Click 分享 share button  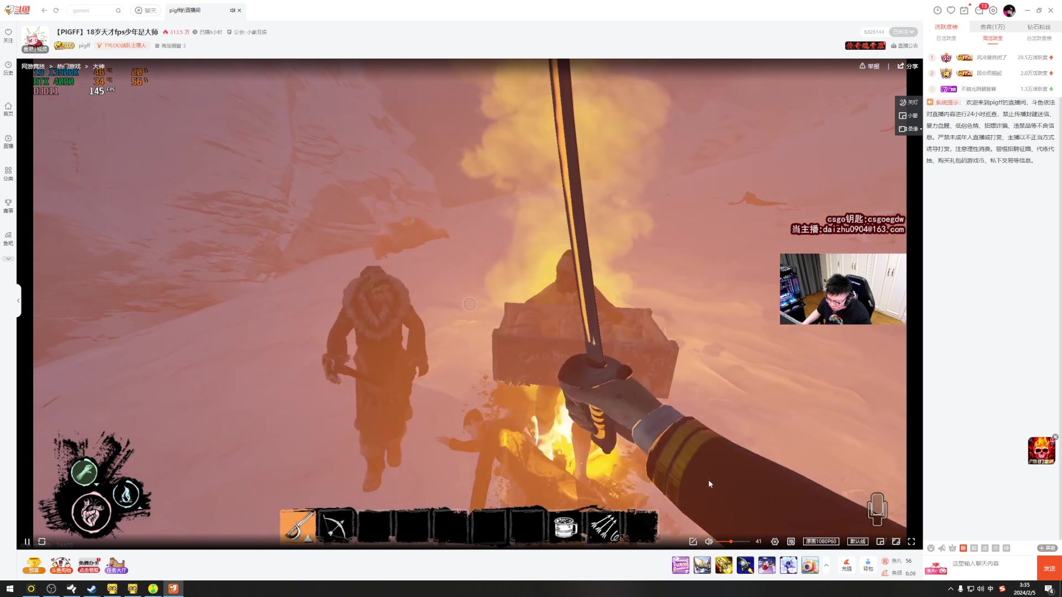(908, 66)
